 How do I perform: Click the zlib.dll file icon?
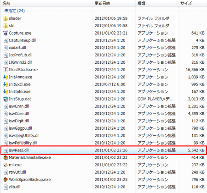coord(6,187)
